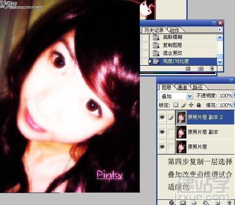Click the fill 填充 percentage field
Viewport: 235px width, 205px height.
pos(225,105)
